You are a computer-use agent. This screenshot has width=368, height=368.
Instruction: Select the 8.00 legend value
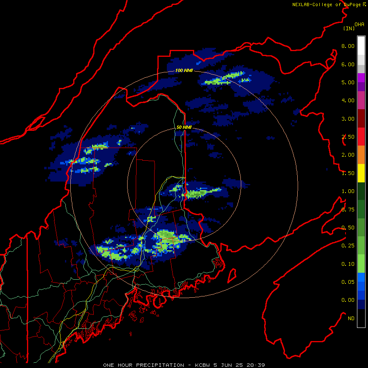pyautogui.click(x=348, y=46)
